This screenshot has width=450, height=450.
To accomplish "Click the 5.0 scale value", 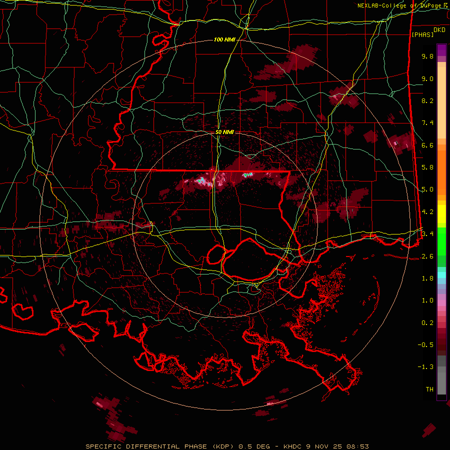I will (x=427, y=189).
